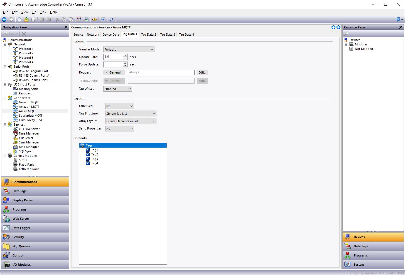Click Edit button for Request

pyautogui.click(x=202, y=72)
